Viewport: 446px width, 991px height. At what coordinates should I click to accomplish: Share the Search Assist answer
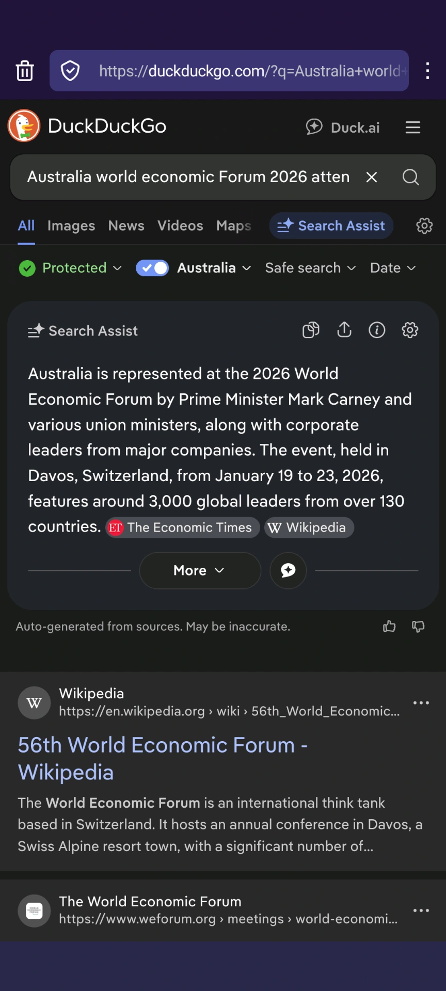pyautogui.click(x=344, y=330)
